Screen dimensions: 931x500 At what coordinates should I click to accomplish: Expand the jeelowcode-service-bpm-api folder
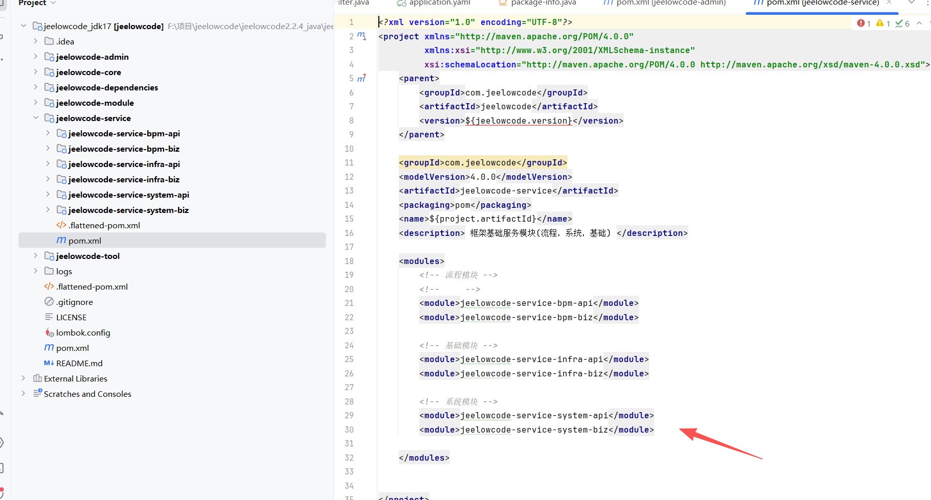point(48,133)
